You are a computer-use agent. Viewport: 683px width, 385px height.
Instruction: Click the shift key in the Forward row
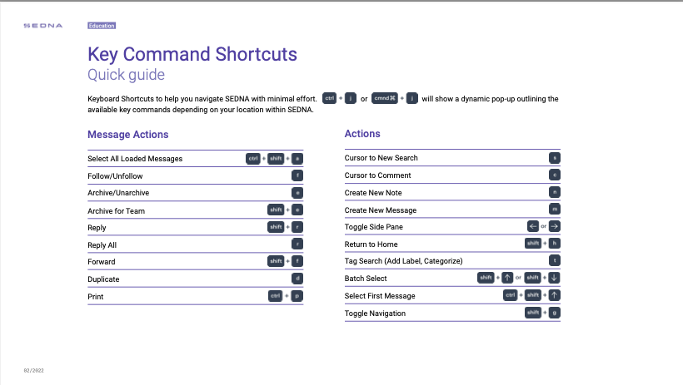[x=276, y=261]
